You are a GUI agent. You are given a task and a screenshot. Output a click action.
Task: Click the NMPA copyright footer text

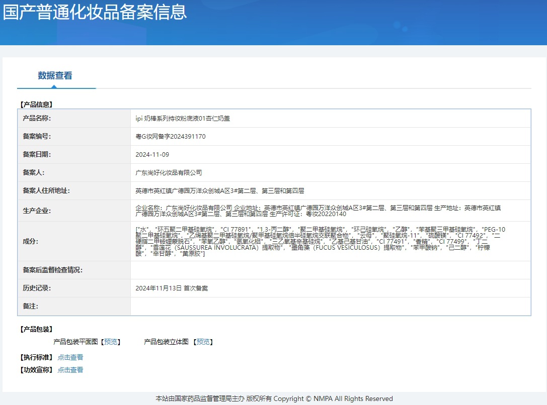click(274, 399)
